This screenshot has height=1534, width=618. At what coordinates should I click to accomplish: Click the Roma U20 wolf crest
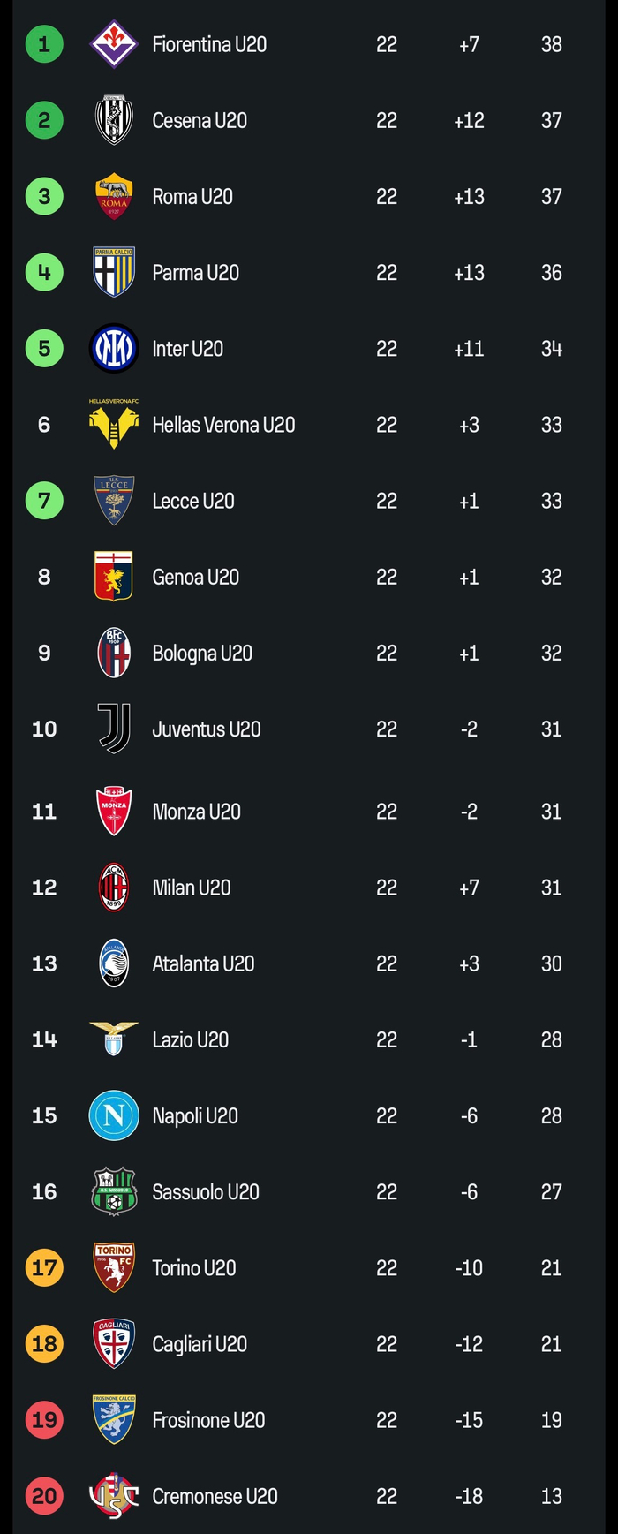(114, 196)
